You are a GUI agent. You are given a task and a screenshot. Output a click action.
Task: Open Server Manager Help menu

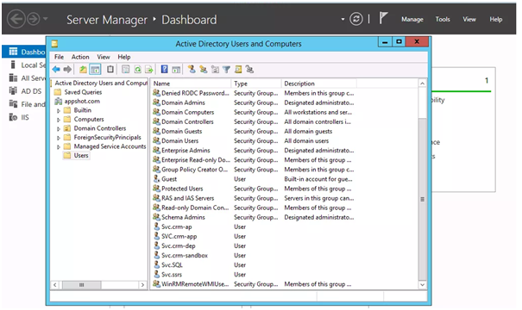coord(496,19)
